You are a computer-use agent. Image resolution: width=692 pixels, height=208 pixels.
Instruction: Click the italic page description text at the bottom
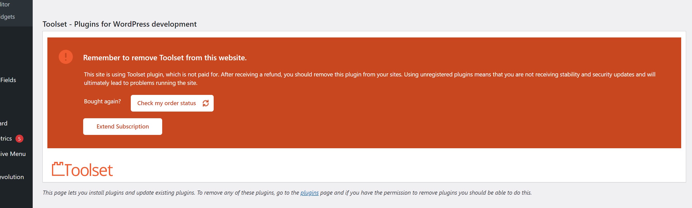(x=287, y=192)
